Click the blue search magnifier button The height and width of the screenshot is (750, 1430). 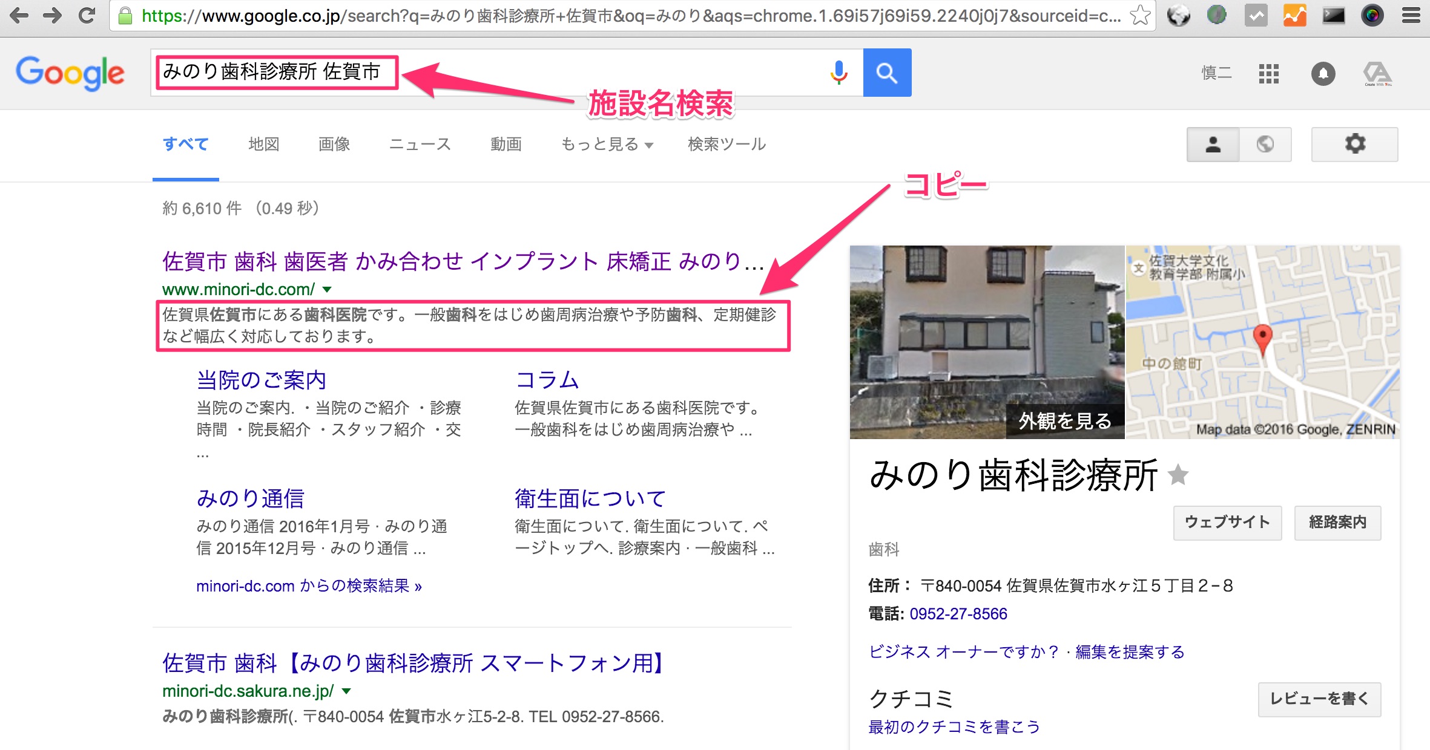[x=887, y=73]
